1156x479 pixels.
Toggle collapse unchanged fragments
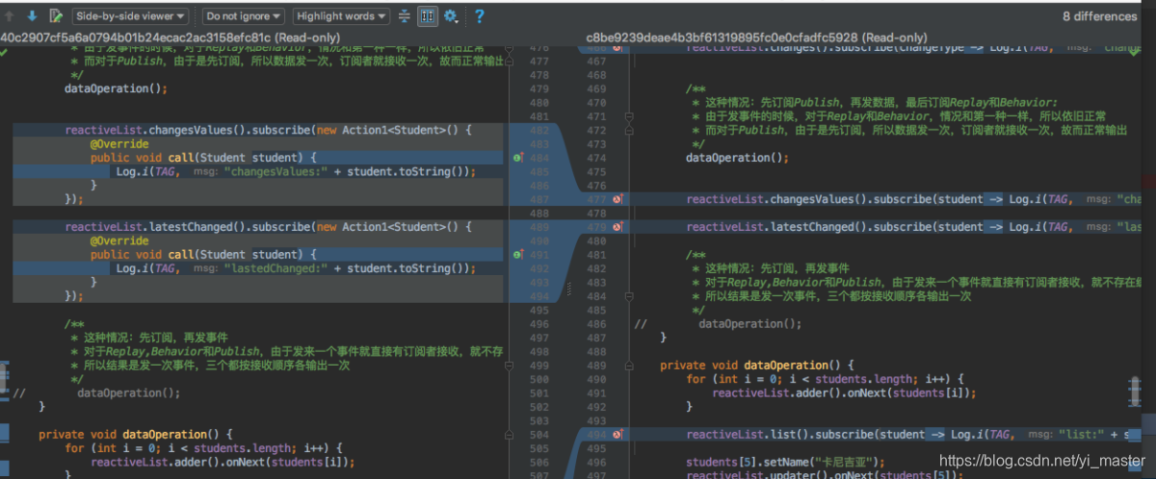[405, 16]
